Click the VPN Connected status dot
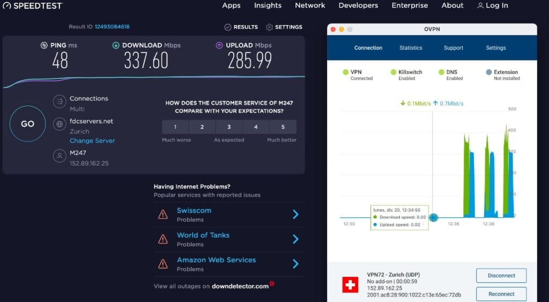This screenshot has height=302, width=549. [346, 72]
